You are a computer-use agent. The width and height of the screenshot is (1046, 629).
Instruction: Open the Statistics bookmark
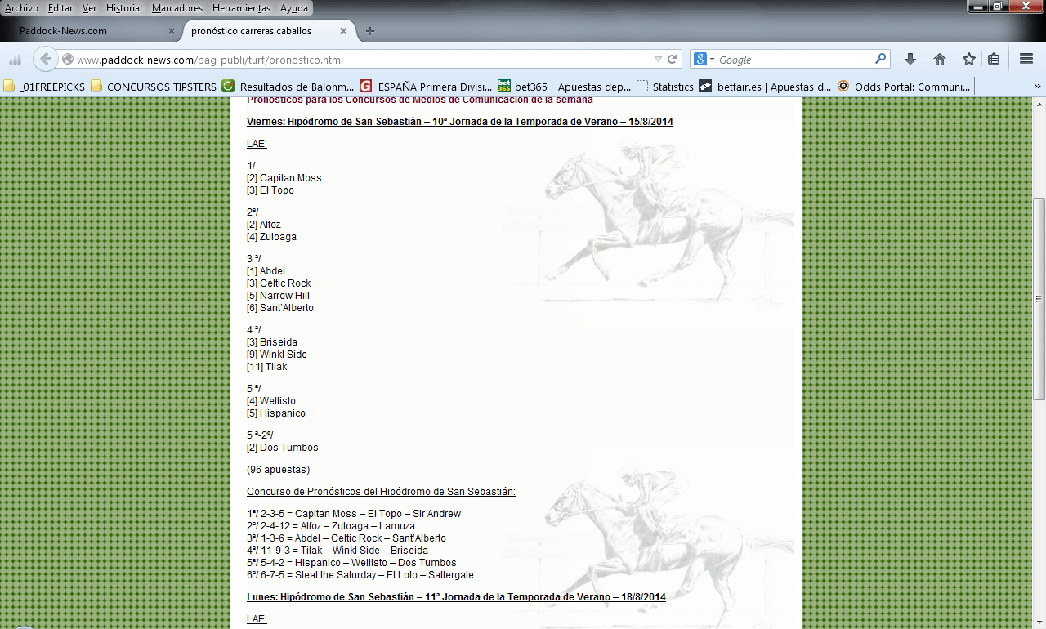point(664,87)
